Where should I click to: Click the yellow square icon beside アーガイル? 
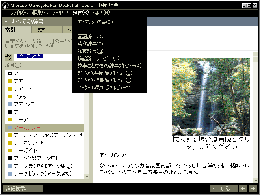pos(10,150)
